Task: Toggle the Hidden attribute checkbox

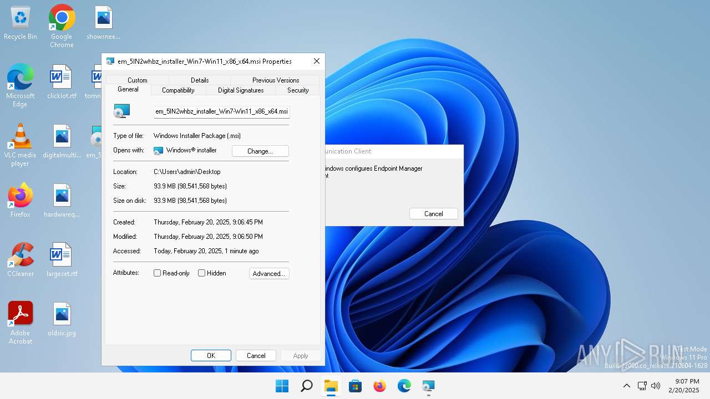Action: coord(202,273)
